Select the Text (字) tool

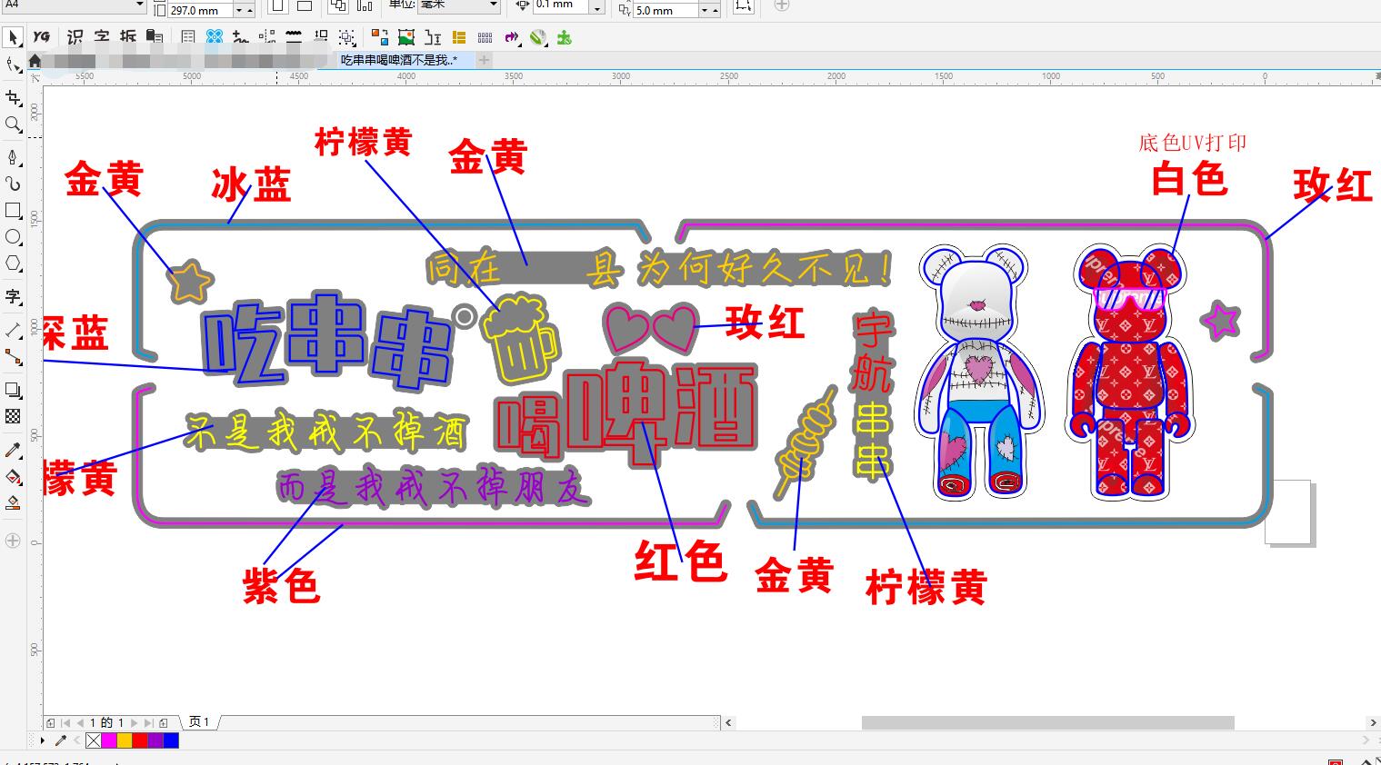click(x=13, y=296)
